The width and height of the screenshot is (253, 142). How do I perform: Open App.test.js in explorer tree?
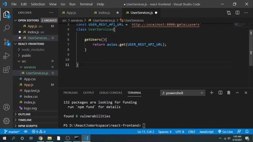coord(32,91)
